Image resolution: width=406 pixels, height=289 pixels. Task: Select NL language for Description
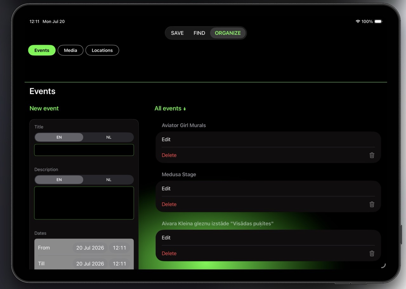(109, 180)
